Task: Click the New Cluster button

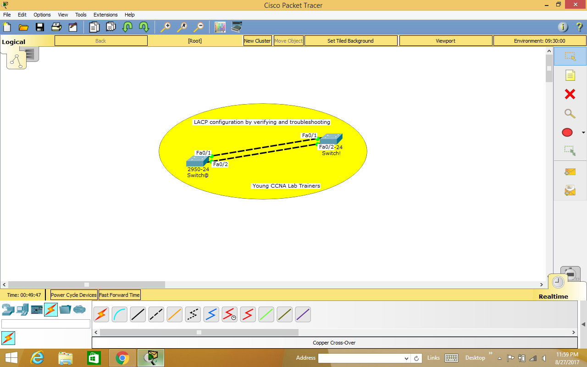Action: (x=257, y=41)
